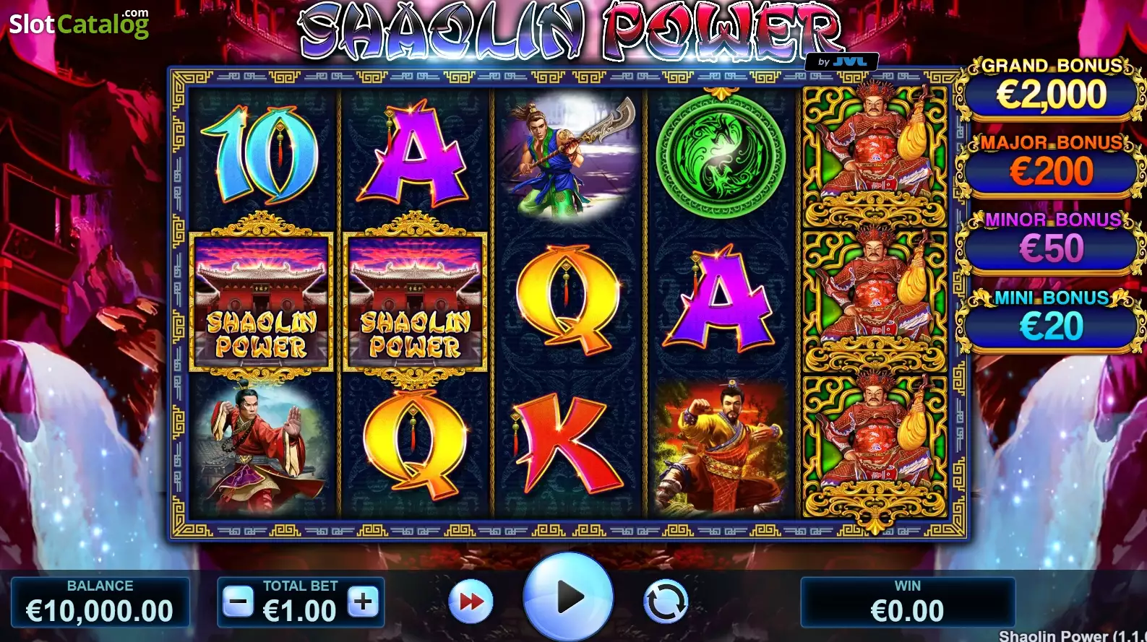1147x642 pixels.
Task: Activate the red fast-forward turbo button
Action: click(x=471, y=601)
